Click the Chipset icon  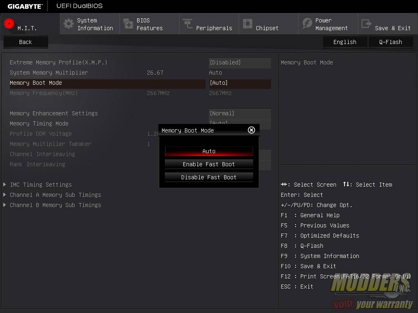coord(247,24)
